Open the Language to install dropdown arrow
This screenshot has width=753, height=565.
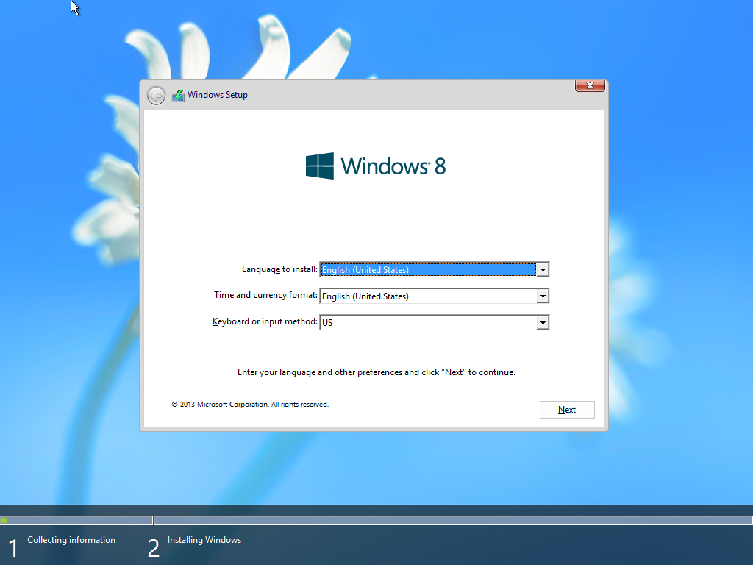tap(543, 269)
